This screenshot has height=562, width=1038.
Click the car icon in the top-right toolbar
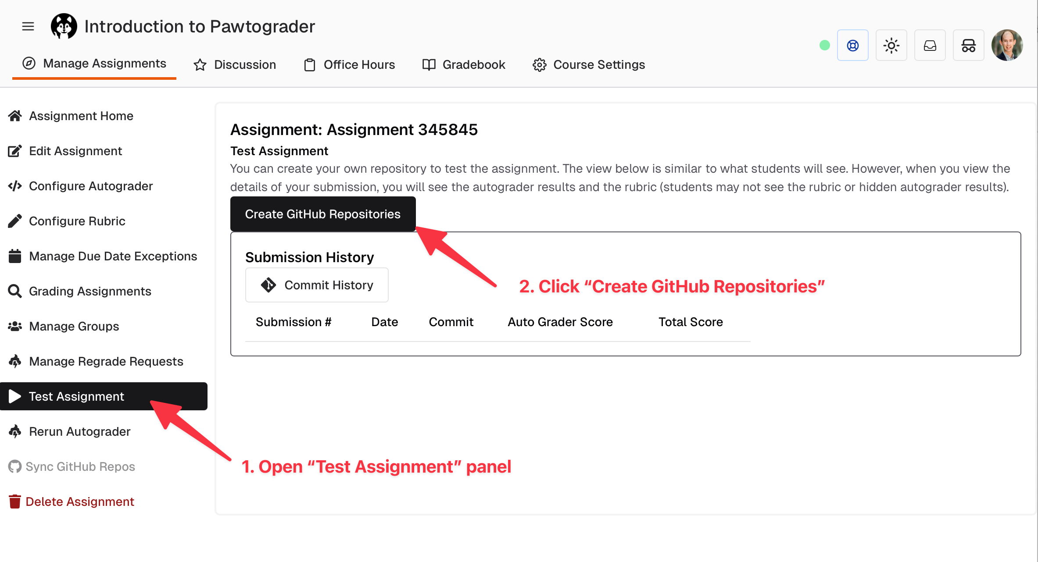pyautogui.click(x=968, y=45)
